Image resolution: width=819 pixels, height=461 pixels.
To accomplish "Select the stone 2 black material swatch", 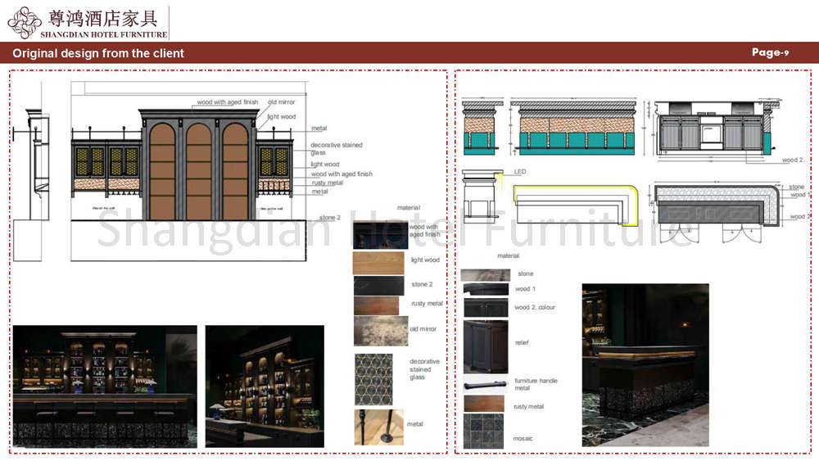I will click(379, 285).
